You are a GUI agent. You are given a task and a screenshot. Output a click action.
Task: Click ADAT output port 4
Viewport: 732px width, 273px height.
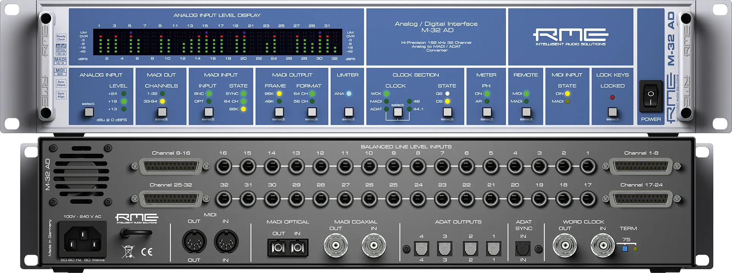tap(421, 249)
